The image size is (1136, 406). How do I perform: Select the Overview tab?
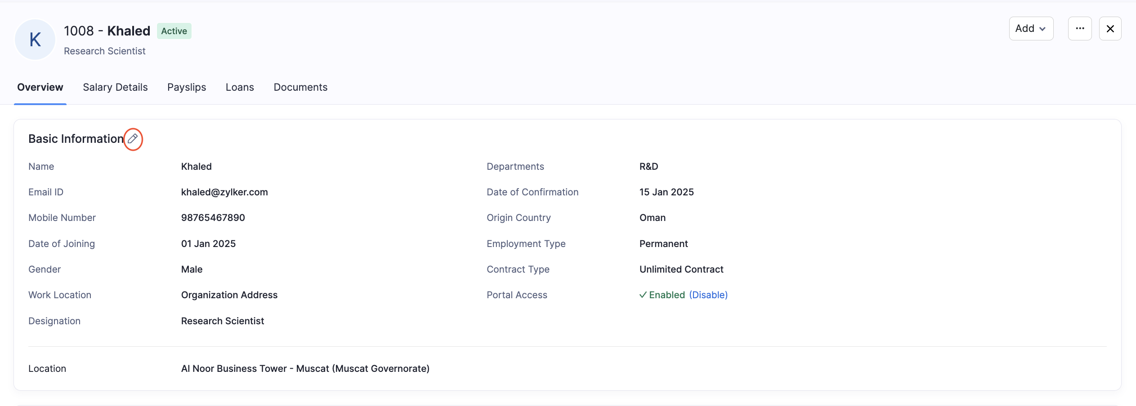pos(40,87)
